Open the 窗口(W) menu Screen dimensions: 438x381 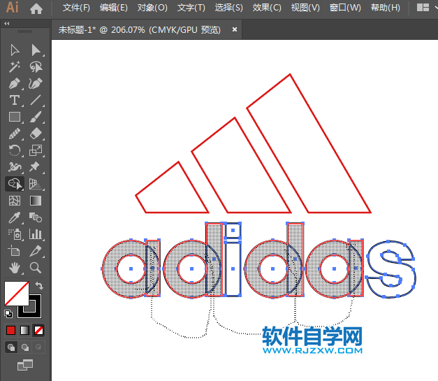(x=345, y=8)
